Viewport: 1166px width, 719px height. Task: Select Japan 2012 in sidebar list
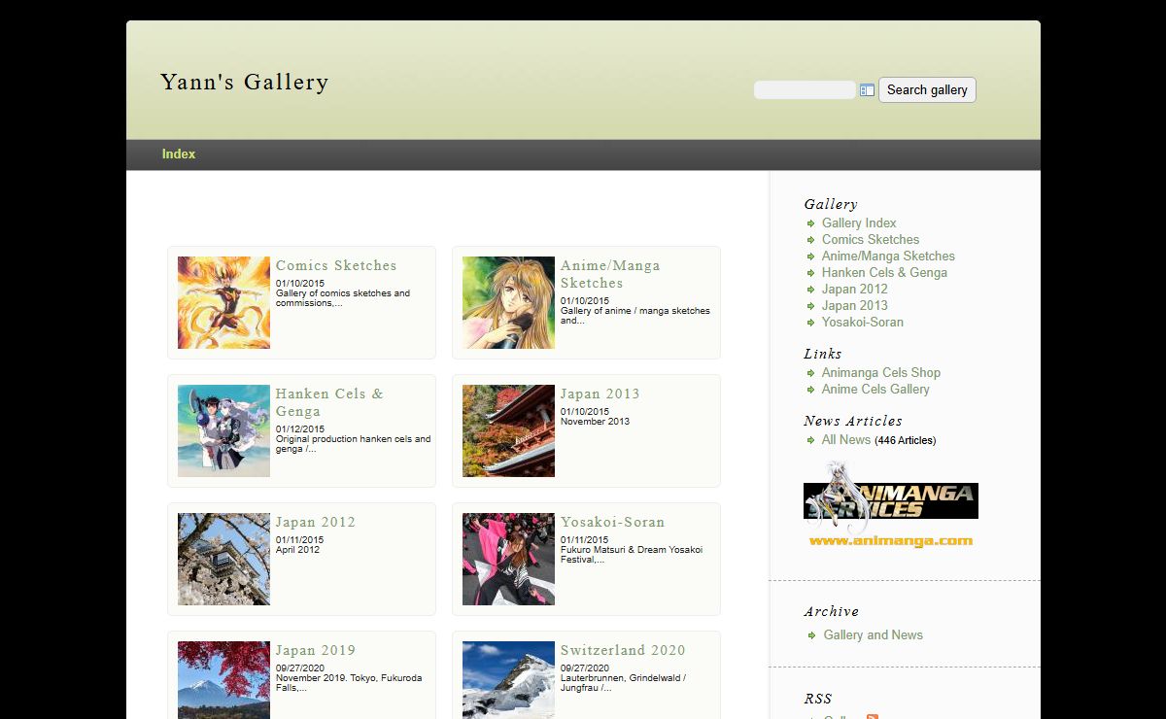(855, 289)
